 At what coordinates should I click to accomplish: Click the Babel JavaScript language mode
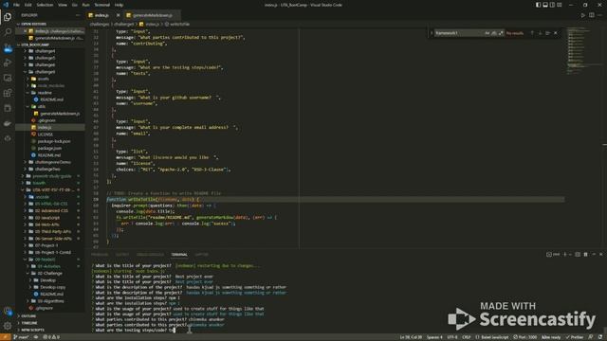coord(493,337)
